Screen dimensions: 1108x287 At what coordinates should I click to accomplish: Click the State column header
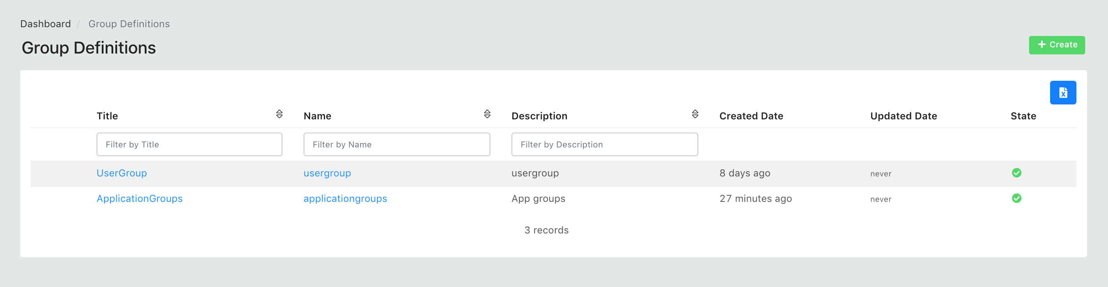click(1023, 116)
